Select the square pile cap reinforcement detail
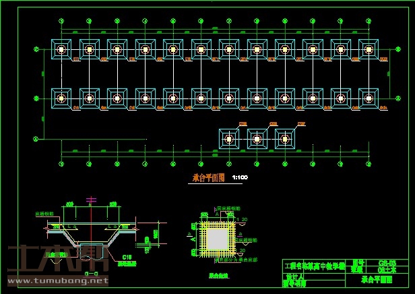Screen dimensions: 415x294 217,239
